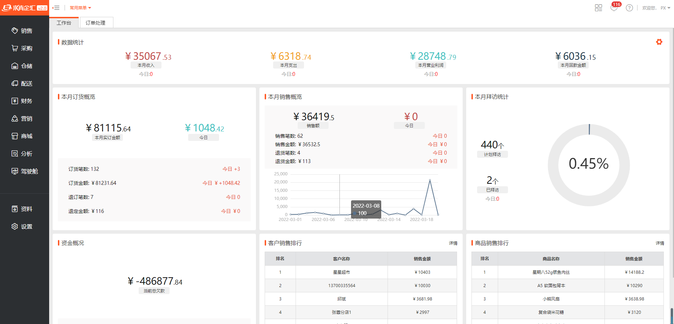Open 详情 link for 商品销售排行
The width and height of the screenshot is (674, 324).
pyautogui.click(x=660, y=243)
